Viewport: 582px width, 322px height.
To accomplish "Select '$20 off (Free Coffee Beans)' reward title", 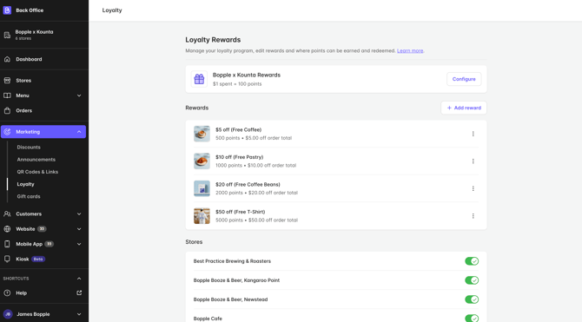I will [248, 184].
